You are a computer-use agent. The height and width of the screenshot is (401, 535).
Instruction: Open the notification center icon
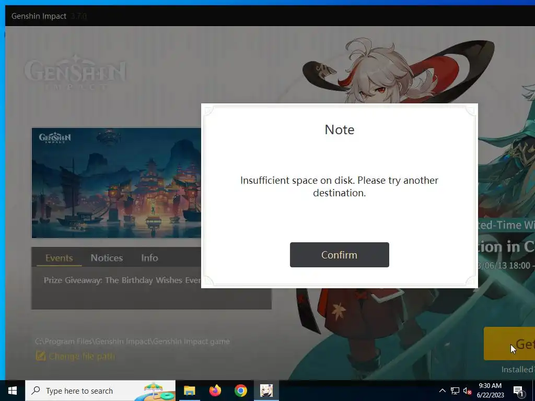(x=518, y=391)
